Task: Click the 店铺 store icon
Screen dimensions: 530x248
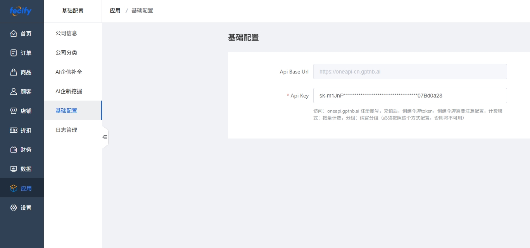Action: [14, 111]
